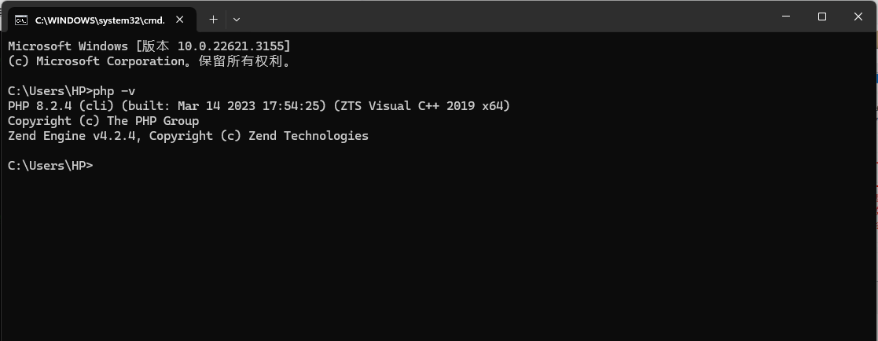The image size is (878, 341).
Task: Close the terminal window
Action: tap(858, 16)
